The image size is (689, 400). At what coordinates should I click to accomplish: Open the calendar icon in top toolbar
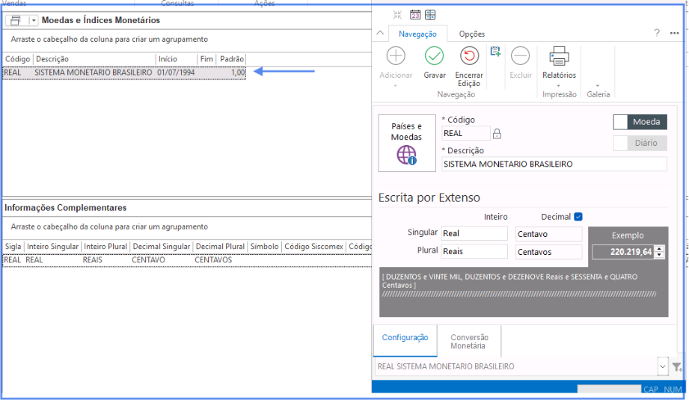pyautogui.click(x=414, y=15)
